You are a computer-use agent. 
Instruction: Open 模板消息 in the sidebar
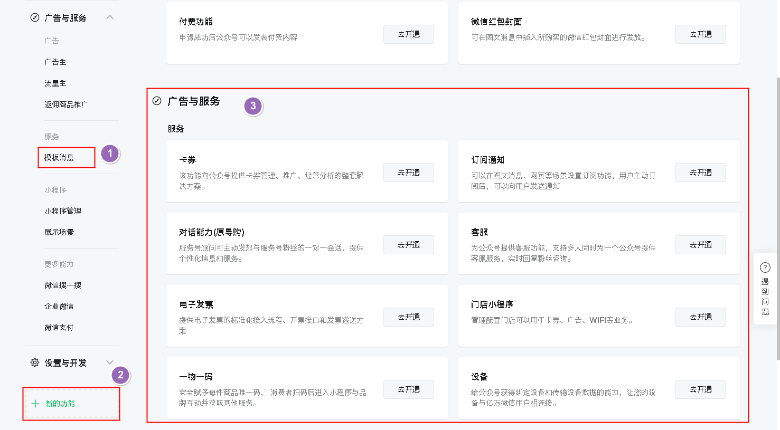tap(59, 158)
